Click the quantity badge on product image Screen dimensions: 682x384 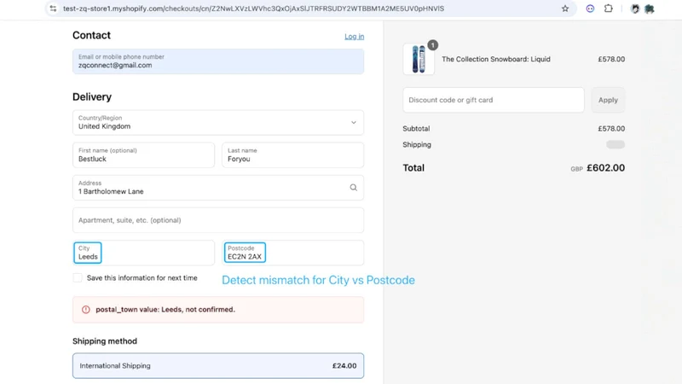click(x=432, y=45)
